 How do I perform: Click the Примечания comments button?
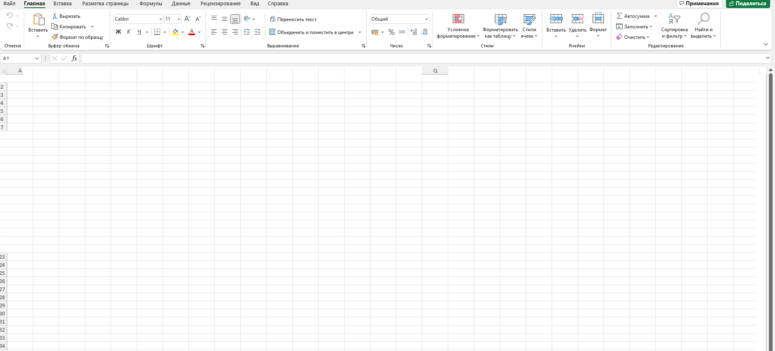699,4
